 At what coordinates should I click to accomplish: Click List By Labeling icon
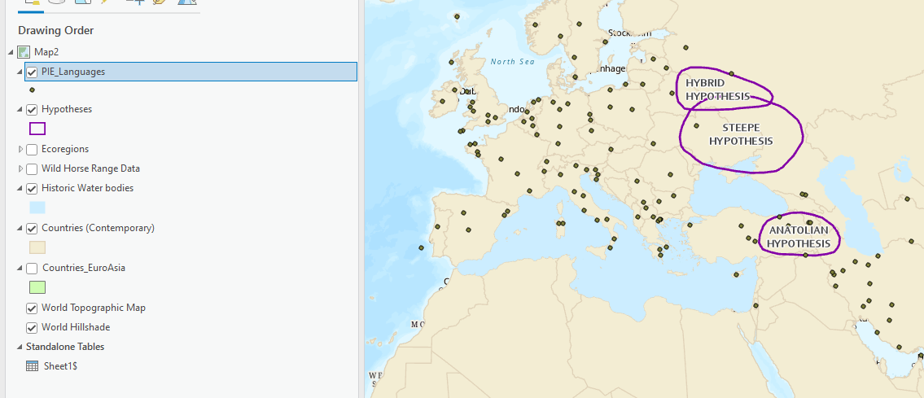[x=160, y=2]
